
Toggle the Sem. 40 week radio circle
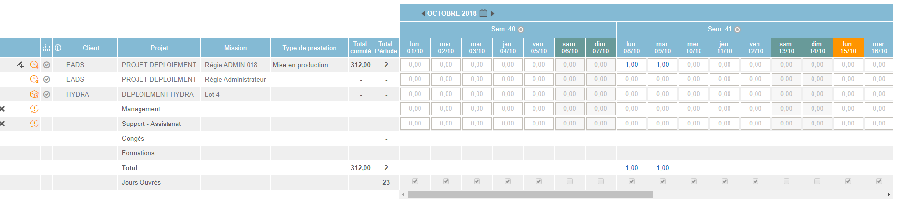(x=521, y=30)
